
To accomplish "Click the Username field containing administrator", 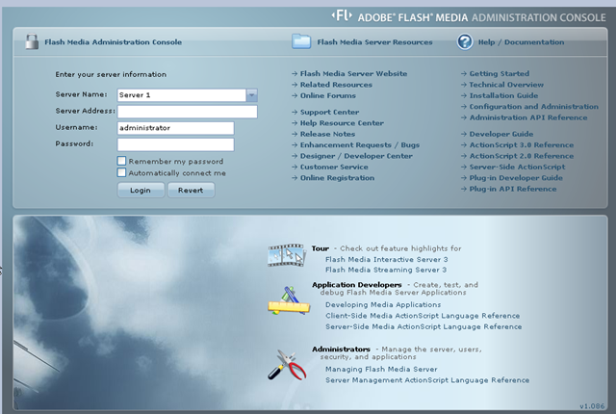I will point(175,128).
